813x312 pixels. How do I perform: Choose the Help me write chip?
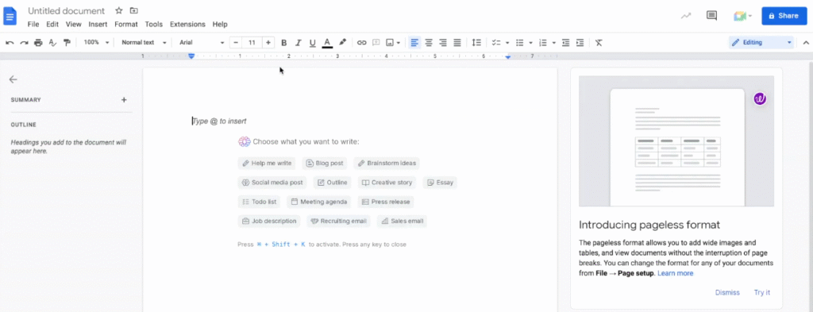(x=267, y=164)
